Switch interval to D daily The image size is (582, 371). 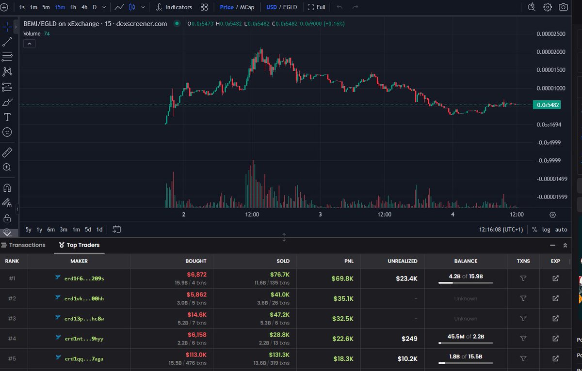click(x=95, y=7)
